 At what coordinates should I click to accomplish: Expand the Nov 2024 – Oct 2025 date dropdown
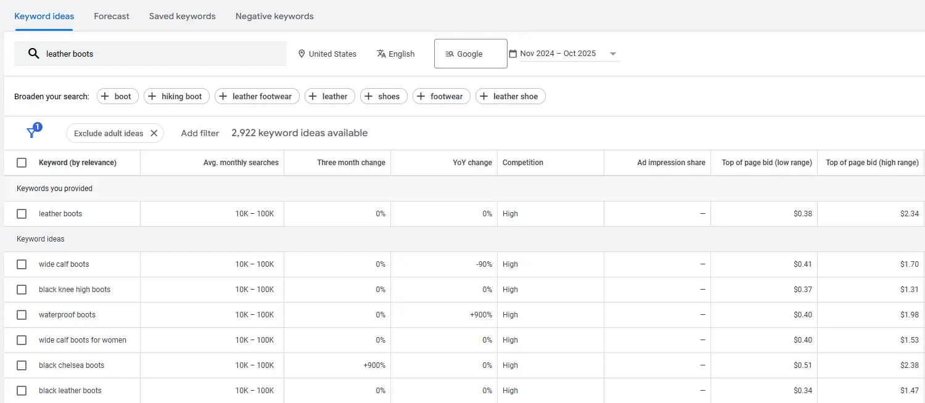[612, 54]
